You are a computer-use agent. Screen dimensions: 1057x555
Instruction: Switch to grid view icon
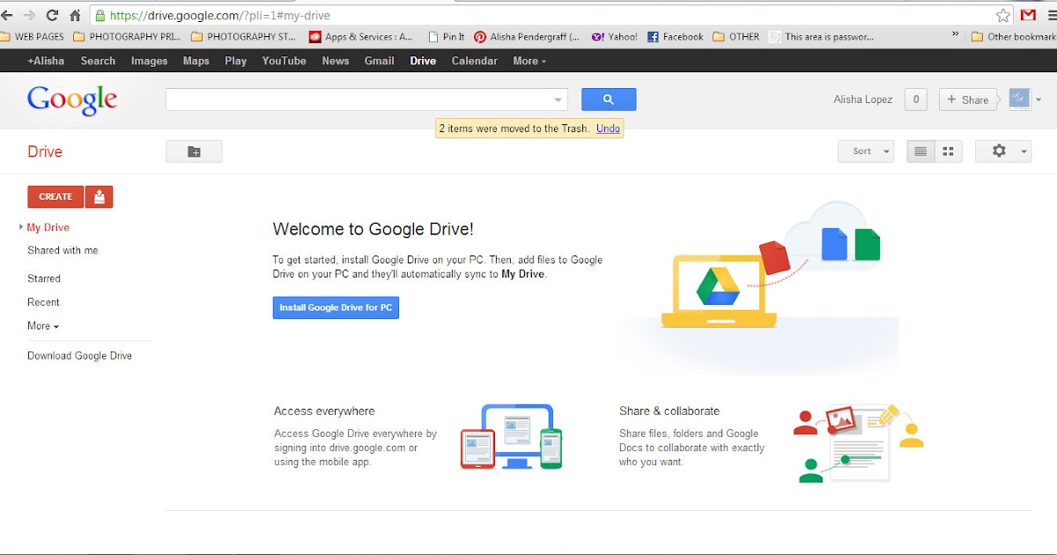[949, 152]
